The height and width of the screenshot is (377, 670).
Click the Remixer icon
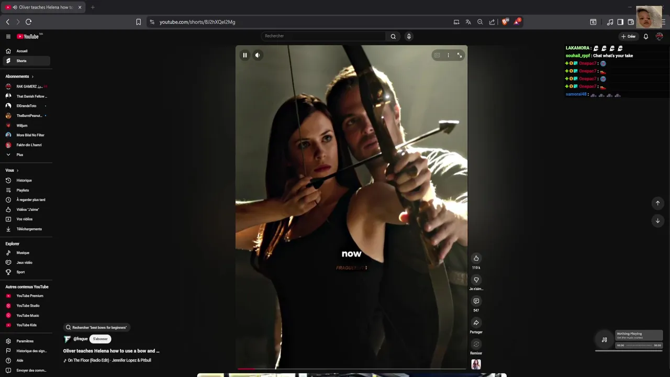pos(476,344)
